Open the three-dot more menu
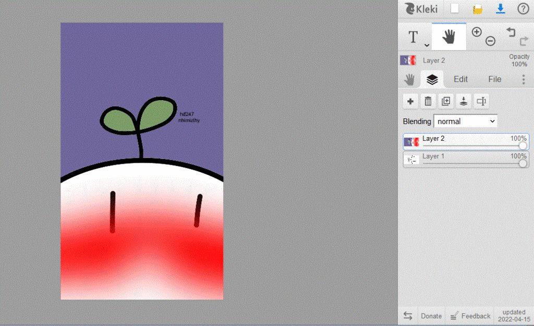534x326 pixels. tap(524, 79)
